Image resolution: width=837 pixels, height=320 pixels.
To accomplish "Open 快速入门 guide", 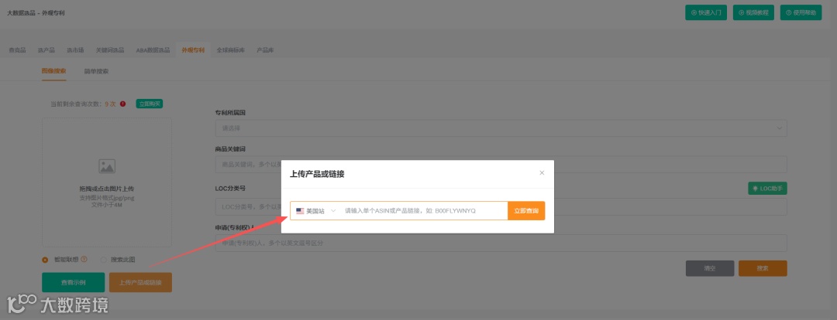I will (x=706, y=12).
